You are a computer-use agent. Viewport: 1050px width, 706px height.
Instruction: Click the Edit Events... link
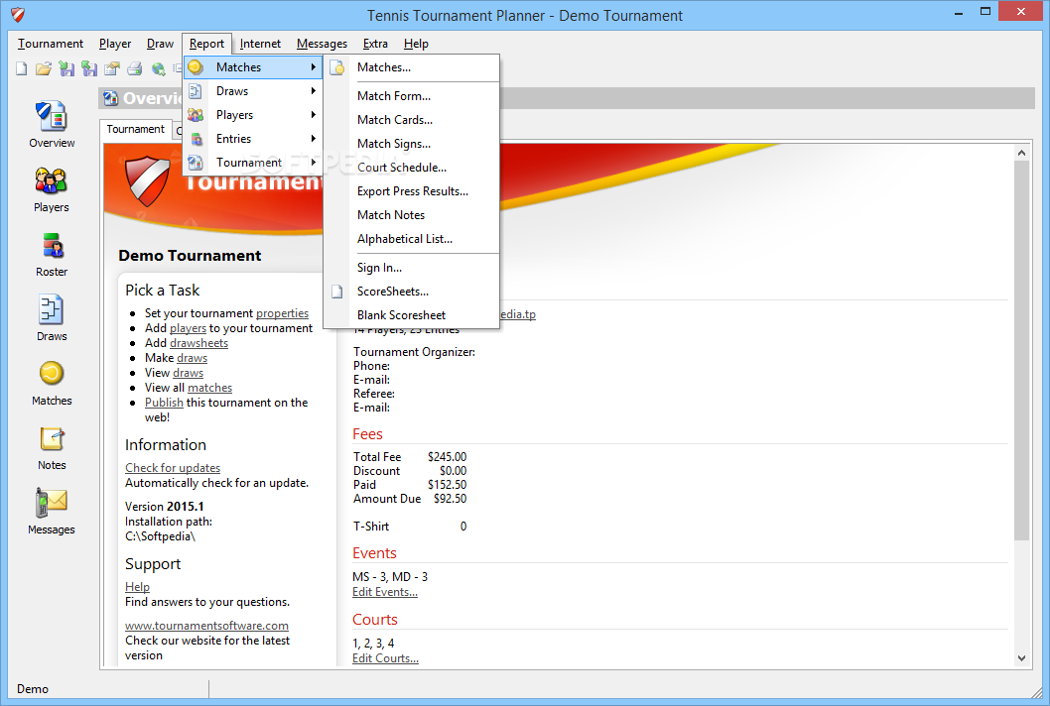point(385,592)
